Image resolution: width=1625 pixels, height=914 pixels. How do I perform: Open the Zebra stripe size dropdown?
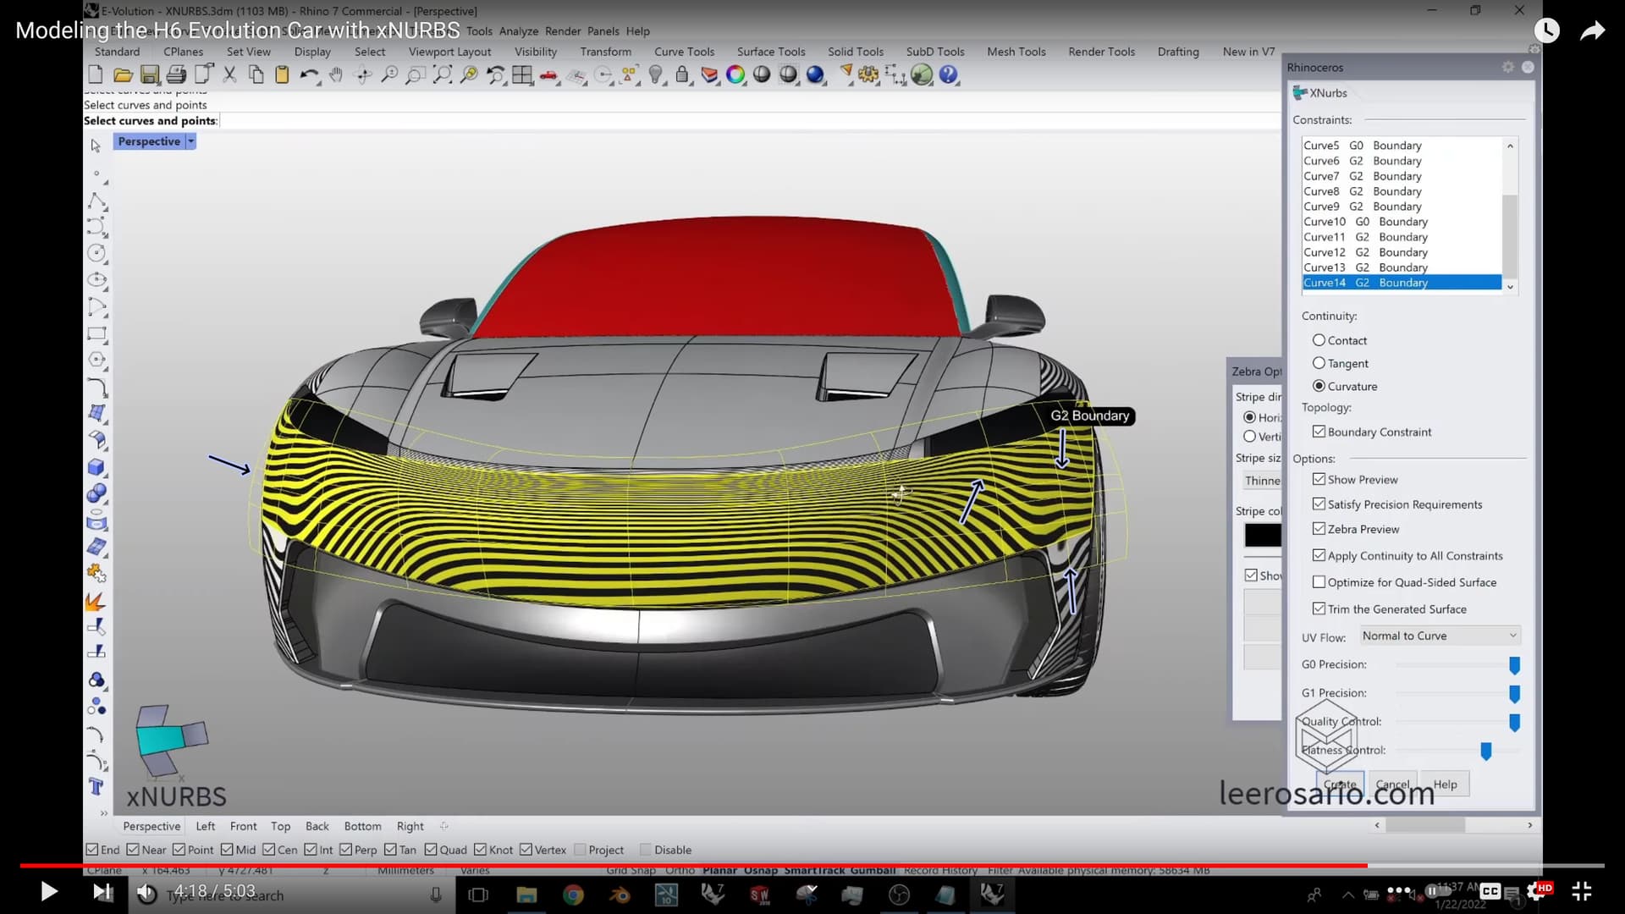[1262, 481]
